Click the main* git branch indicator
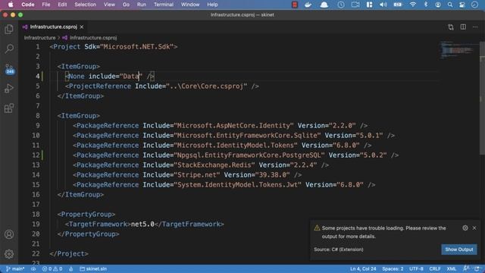Viewport: 485px width, 273px height. 15,268
